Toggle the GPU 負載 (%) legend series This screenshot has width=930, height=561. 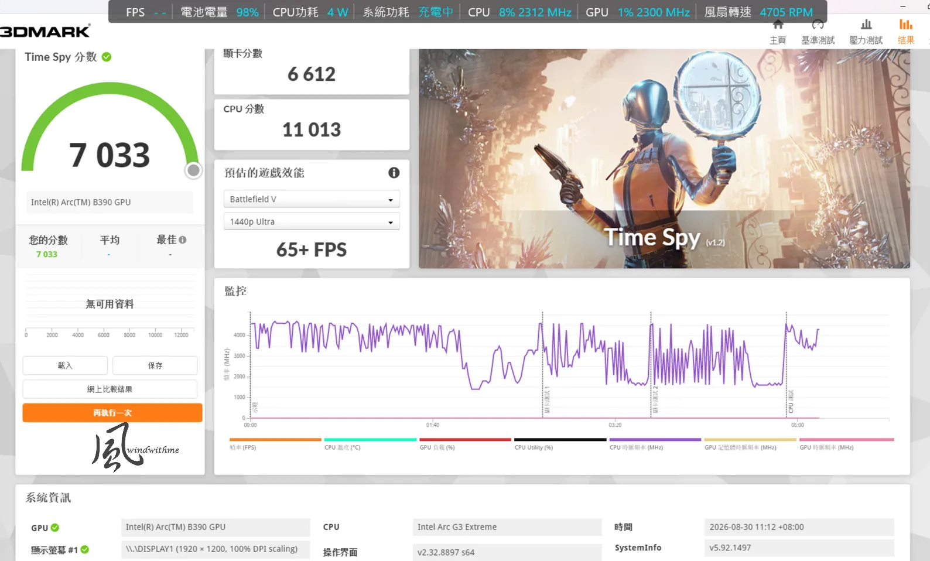point(465,444)
